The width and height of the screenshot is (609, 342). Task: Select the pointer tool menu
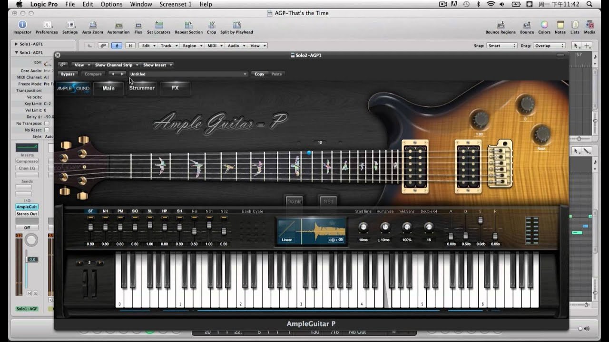(x=576, y=46)
